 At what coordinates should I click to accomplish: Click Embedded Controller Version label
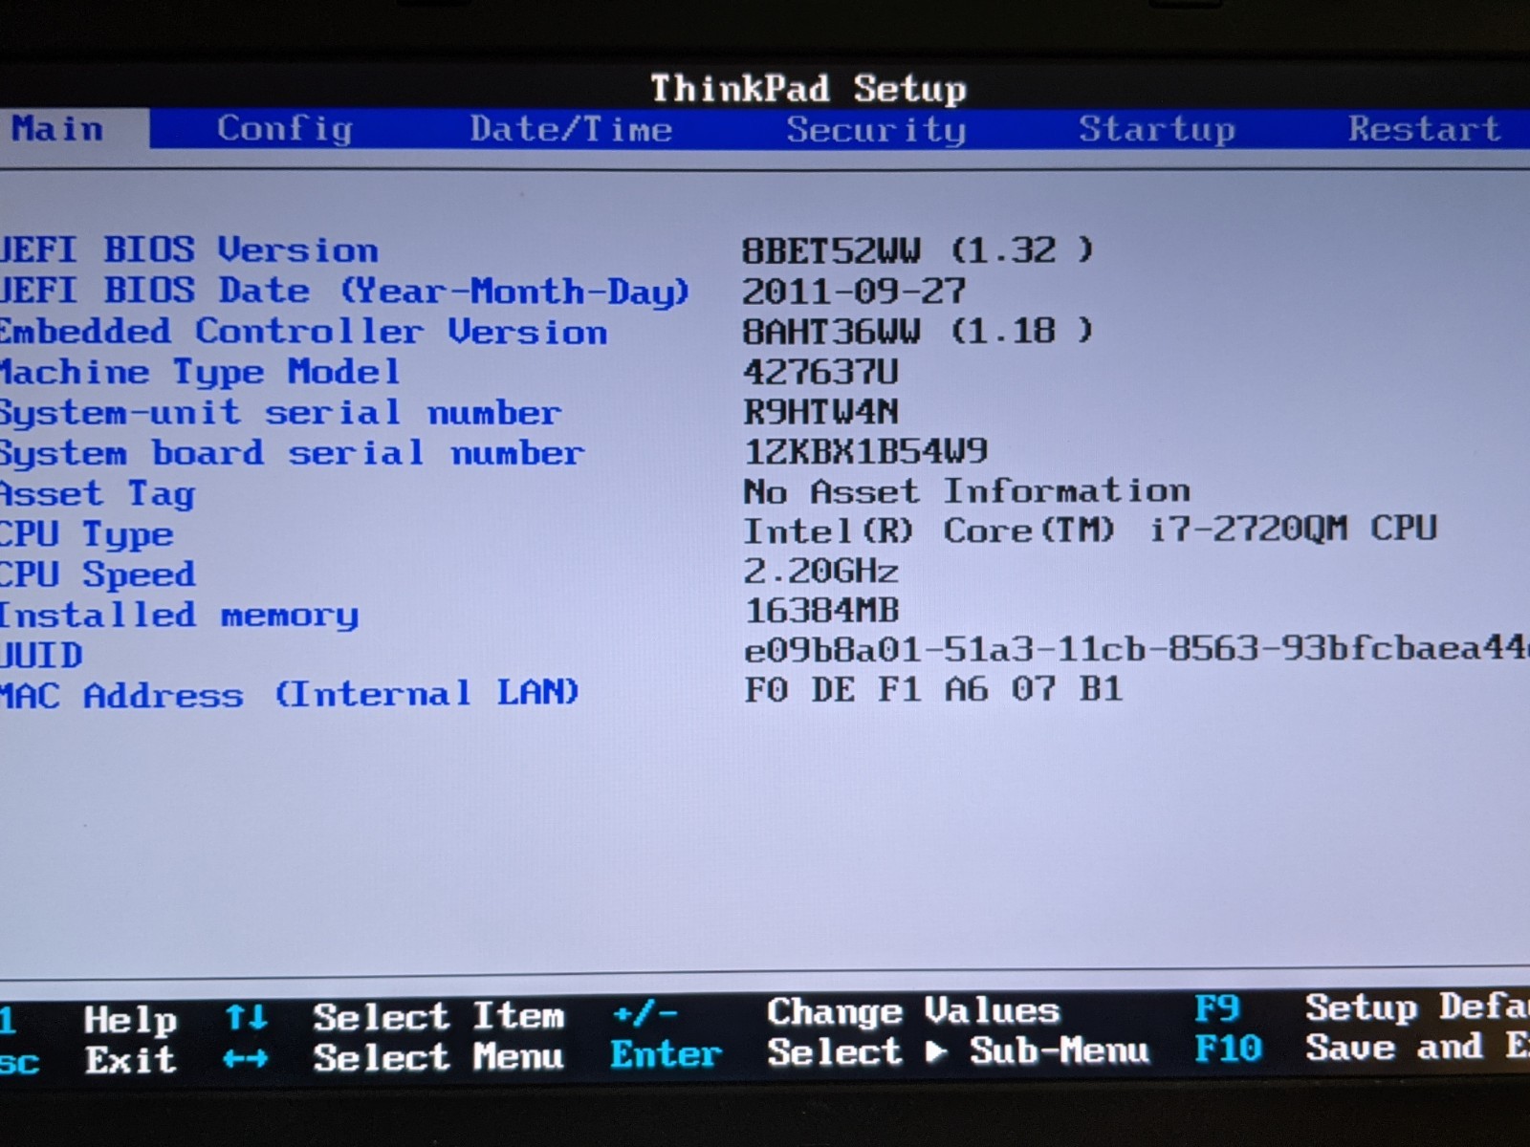(303, 332)
